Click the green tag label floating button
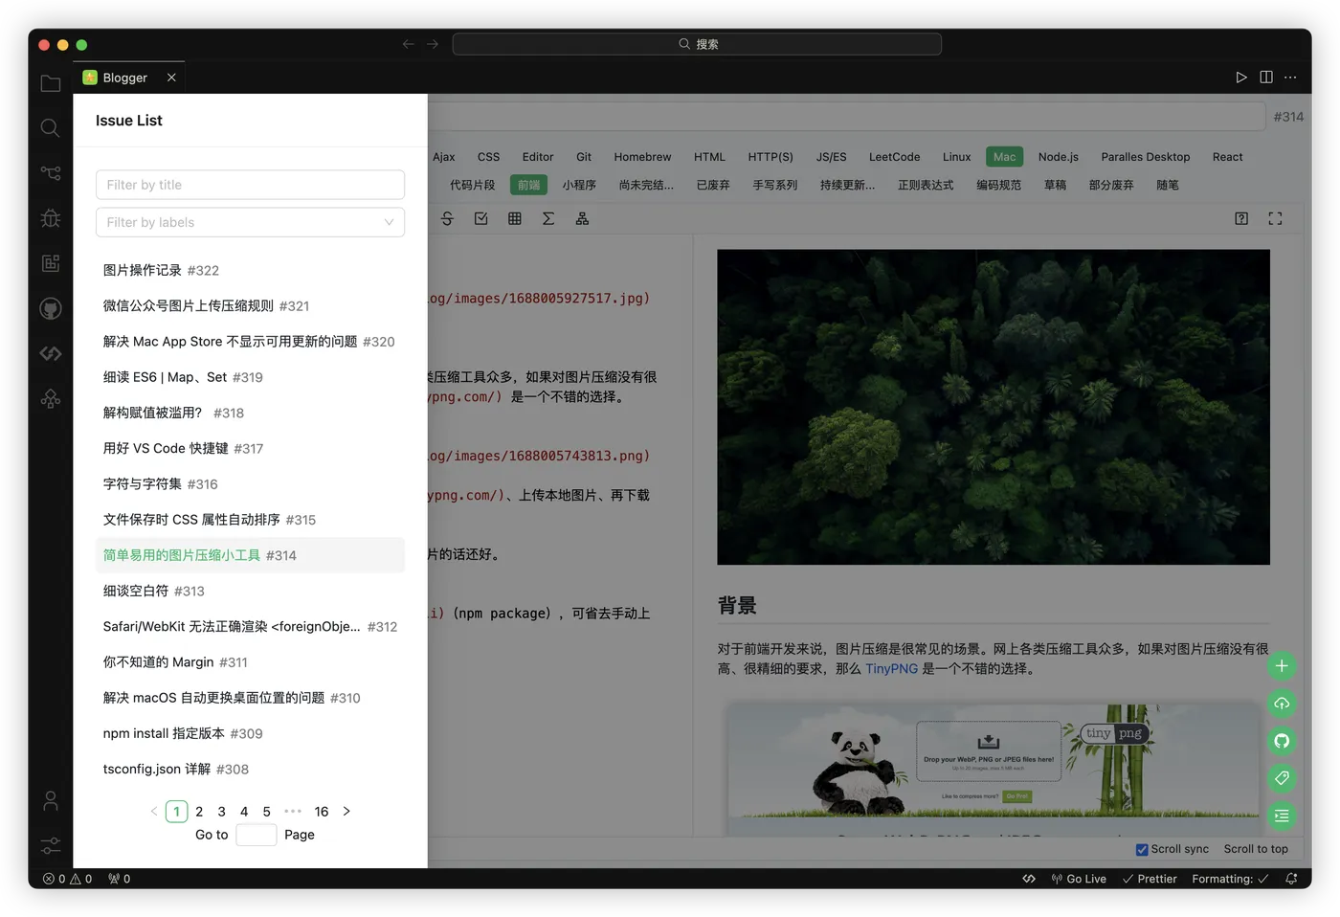The height and width of the screenshot is (917, 1340). coord(1282,778)
